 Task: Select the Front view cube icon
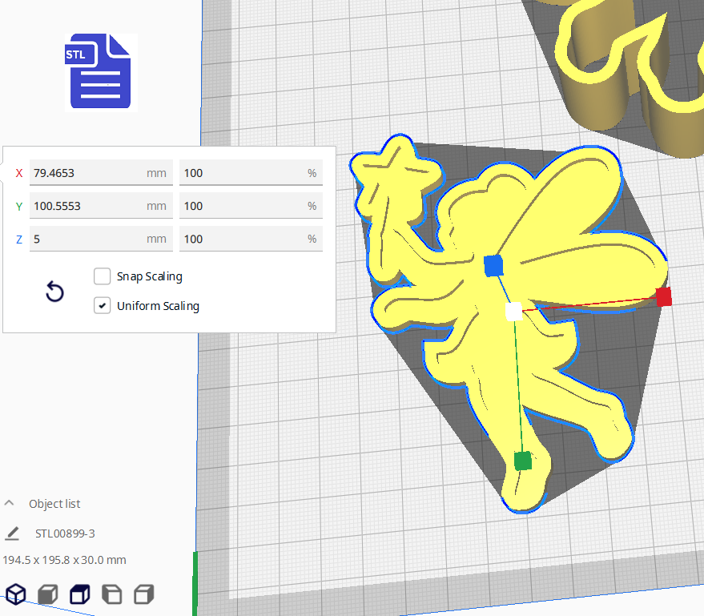(48, 594)
